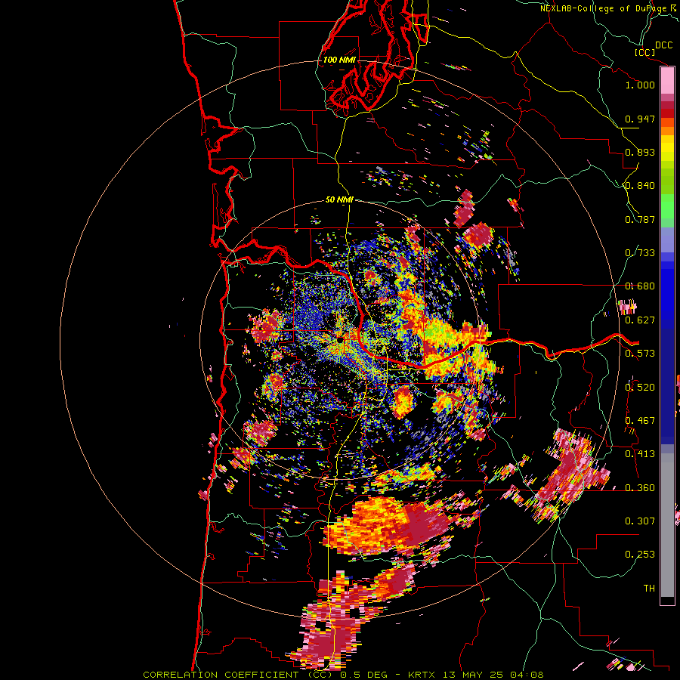
Task: Pick the orange swatch just below 0.947
Action: point(667,131)
